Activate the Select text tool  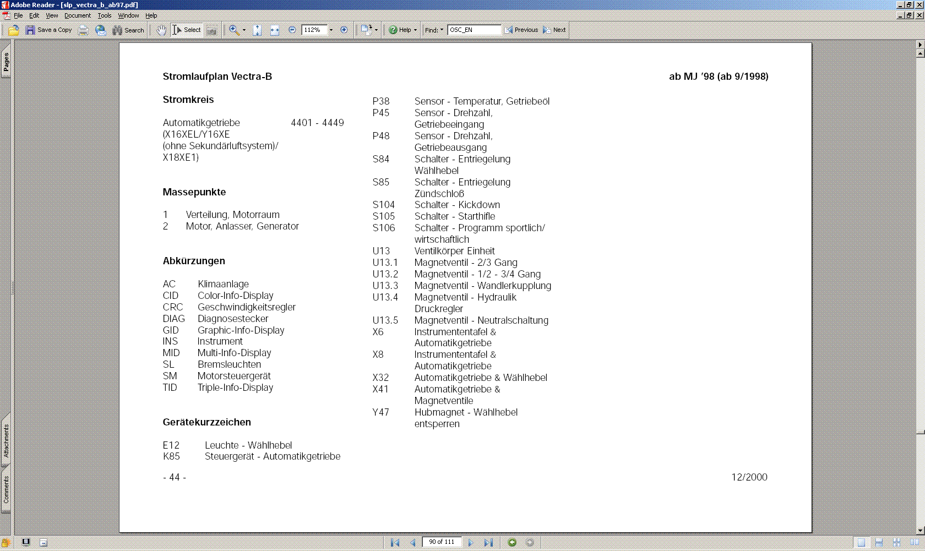coord(187,30)
